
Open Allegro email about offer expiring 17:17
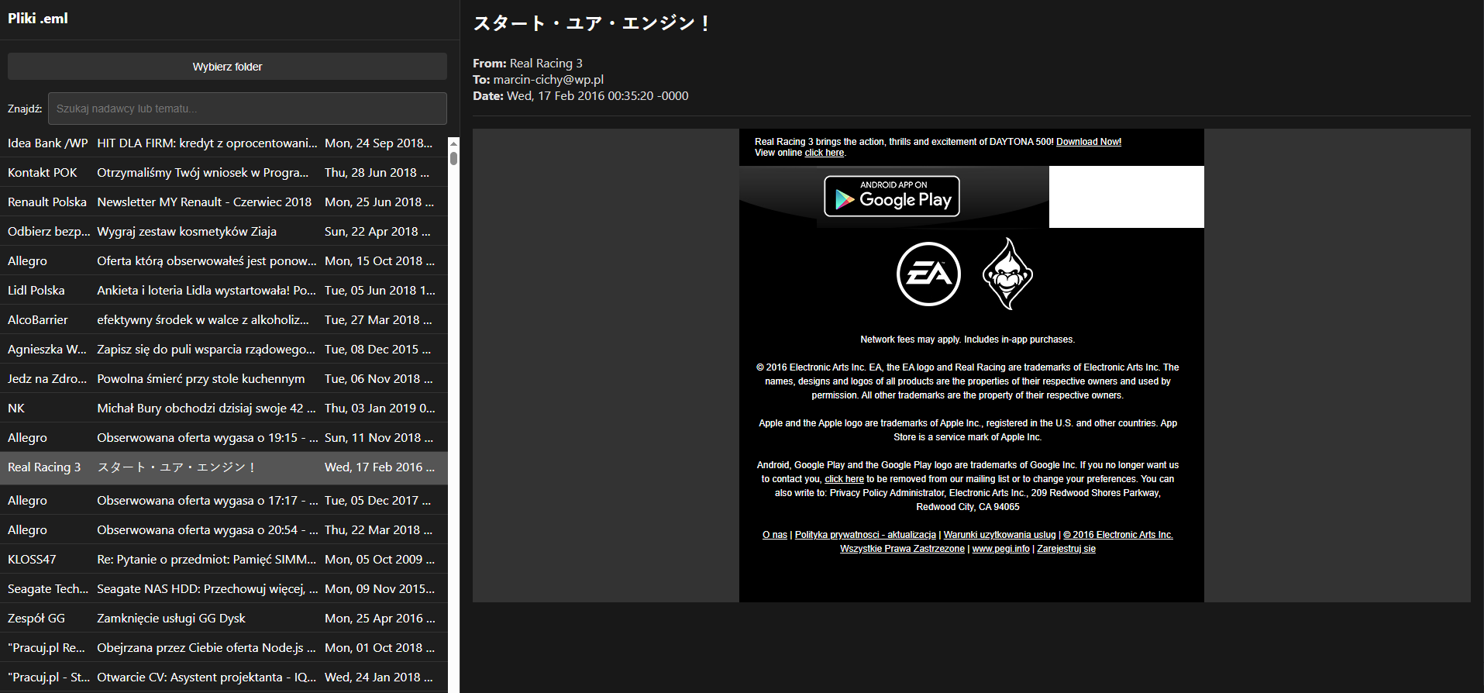pos(224,500)
